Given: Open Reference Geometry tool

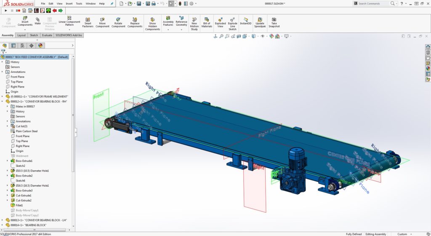Looking at the screenshot, I should click(181, 21).
